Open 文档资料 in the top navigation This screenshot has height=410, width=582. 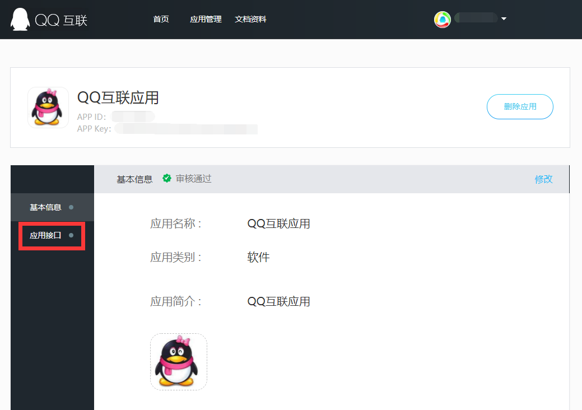click(250, 19)
